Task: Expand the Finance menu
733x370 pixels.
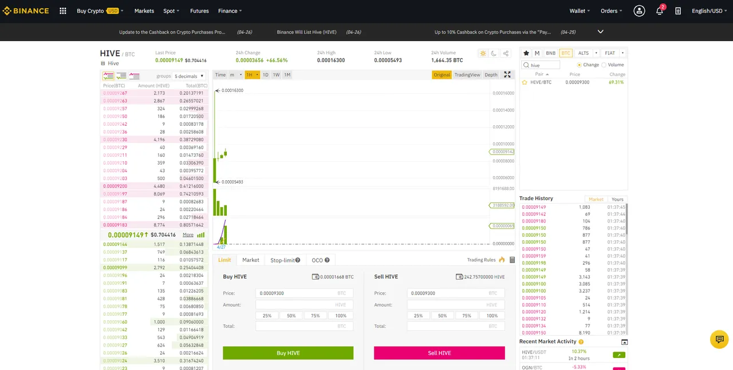Action: coord(230,11)
